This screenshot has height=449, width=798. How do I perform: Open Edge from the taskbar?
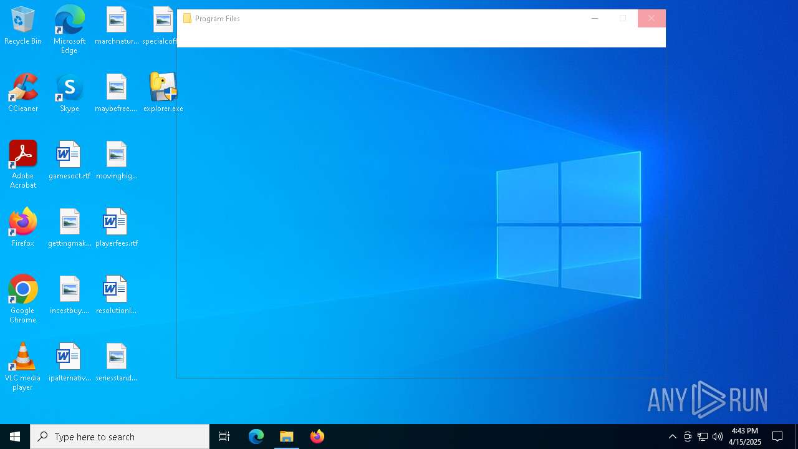coord(256,437)
